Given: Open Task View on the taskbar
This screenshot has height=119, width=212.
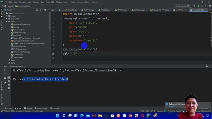Looking at the screenshot, I should (70, 116).
